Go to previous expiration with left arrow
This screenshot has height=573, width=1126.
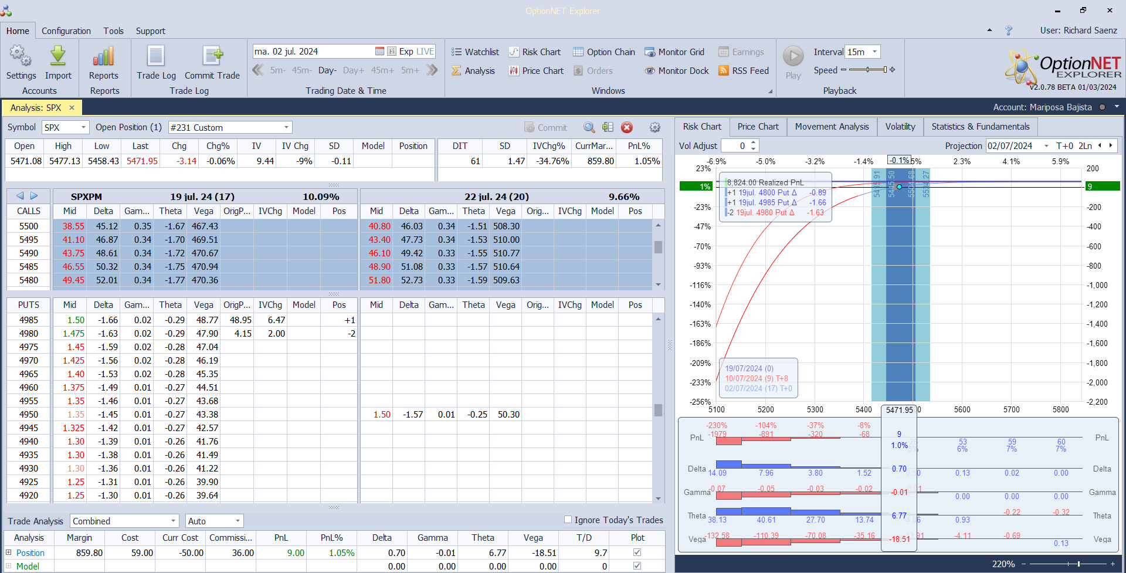(x=20, y=196)
